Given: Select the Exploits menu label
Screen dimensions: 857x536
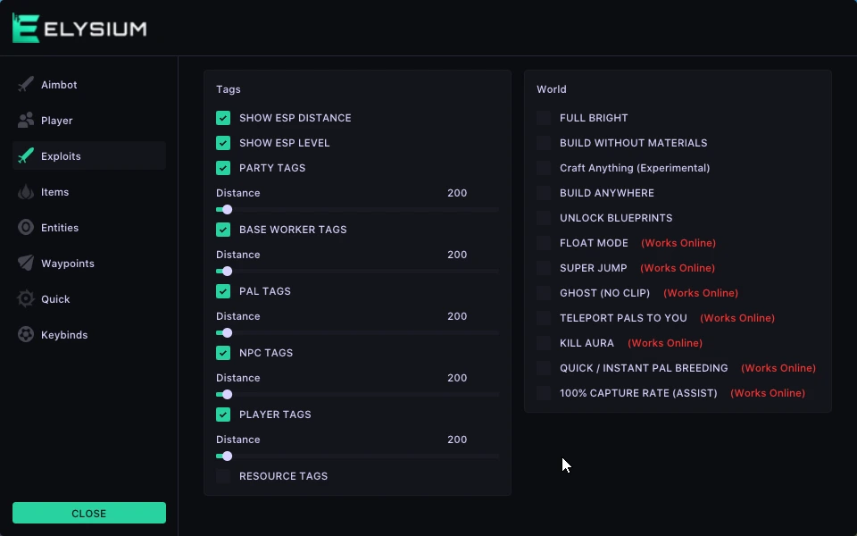Looking at the screenshot, I should coord(61,156).
